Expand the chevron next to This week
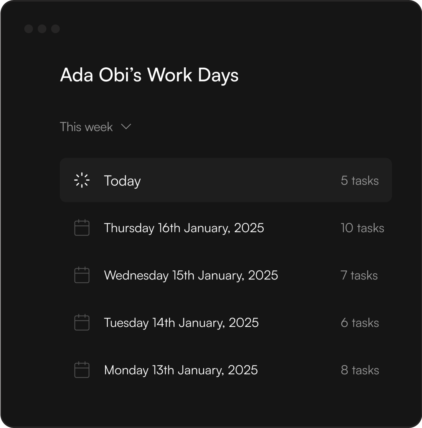The width and height of the screenshot is (422, 428). coord(126,127)
